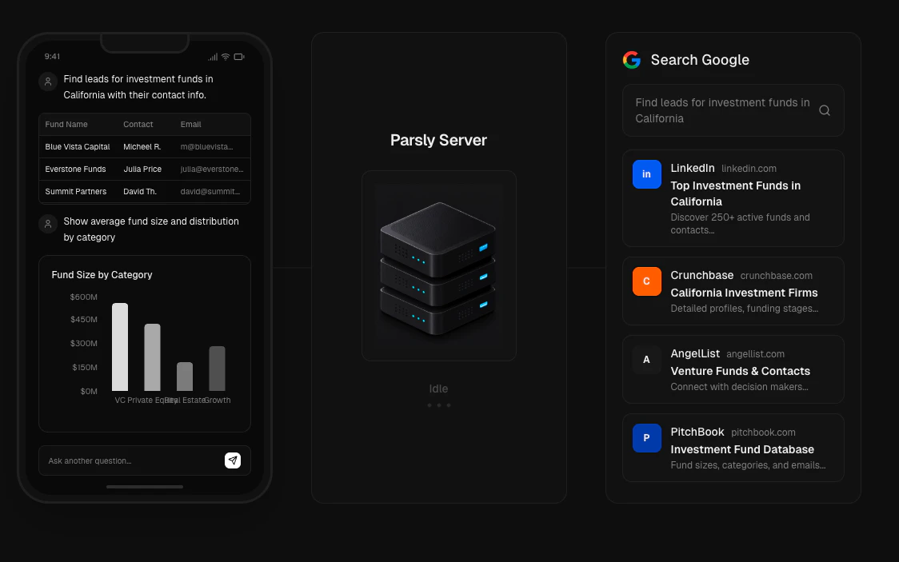Viewport: 899px width, 562px height.
Task: Open 'Venture Funds & Contacts' result
Action: pos(740,371)
